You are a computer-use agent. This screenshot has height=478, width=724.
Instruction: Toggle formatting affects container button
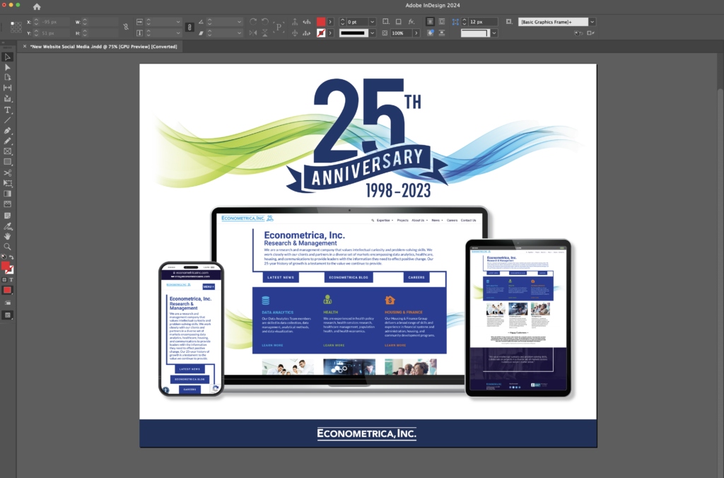point(5,280)
